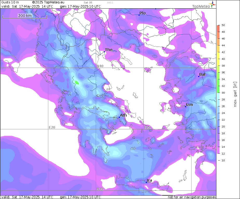Click the N40 latitude grid label
240x199 pixels.
(100, 66)
